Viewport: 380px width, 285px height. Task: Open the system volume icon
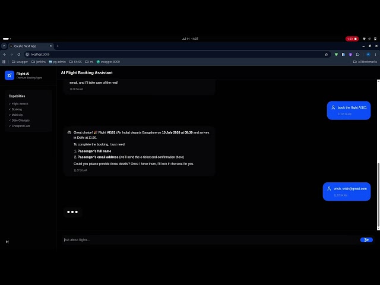coord(369,39)
